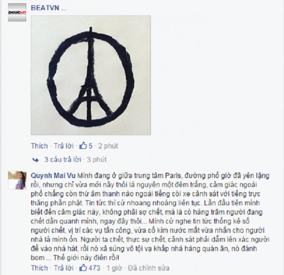View the 5 likes count on BEATVN comment
Image resolution: width=284 pixels, height=275 pixels.
(90, 146)
